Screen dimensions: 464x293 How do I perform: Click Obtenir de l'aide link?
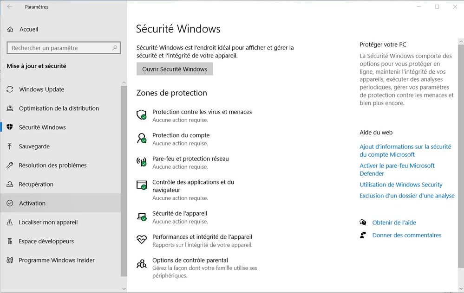click(x=394, y=223)
